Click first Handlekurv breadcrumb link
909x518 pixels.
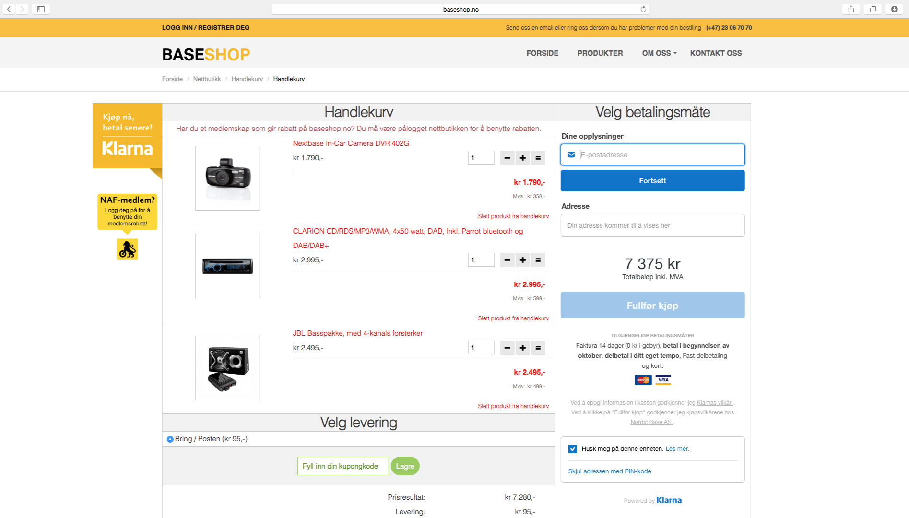click(247, 79)
